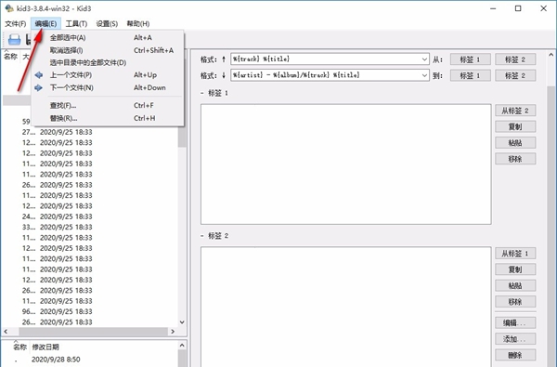
Task: Click the 编辑... button in tag 2
Action: pyautogui.click(x=515, y=323)
